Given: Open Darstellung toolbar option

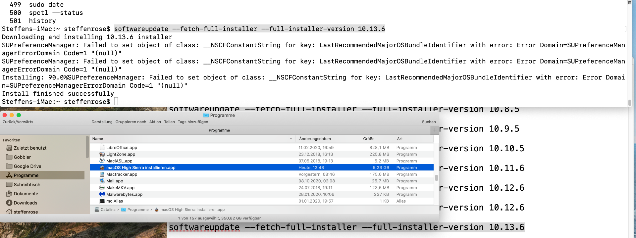Looking at the screenshot, I should pos(102,122).
